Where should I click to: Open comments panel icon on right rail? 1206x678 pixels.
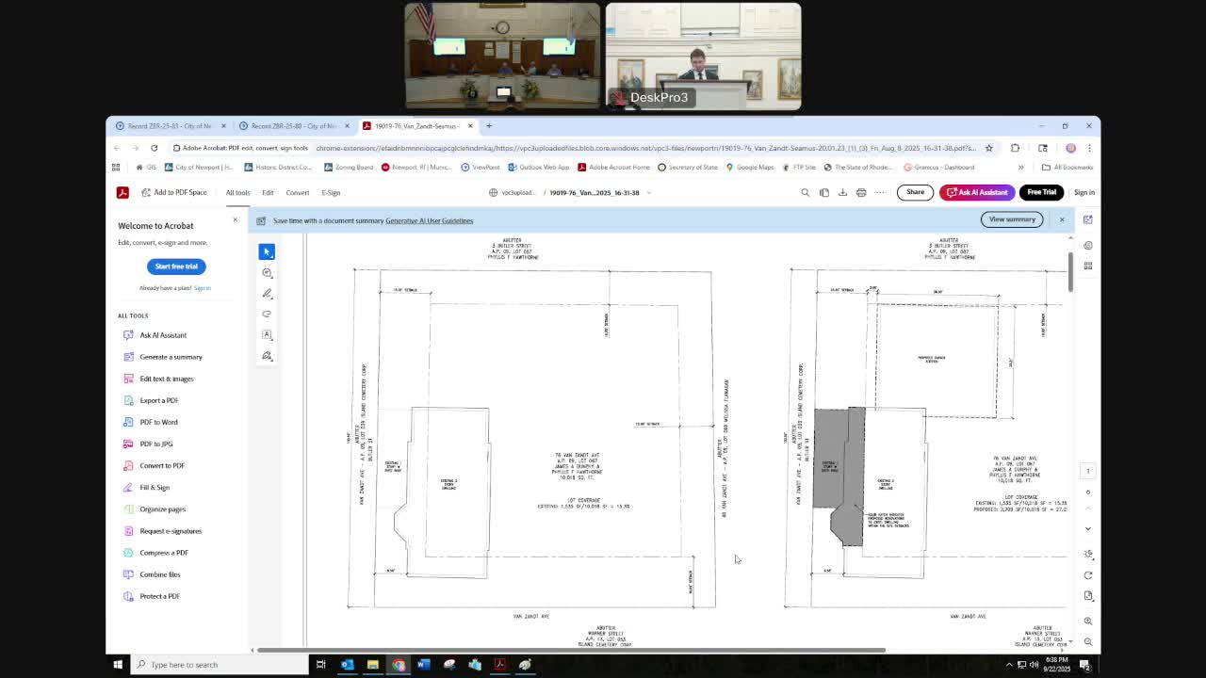point(1087,245)
